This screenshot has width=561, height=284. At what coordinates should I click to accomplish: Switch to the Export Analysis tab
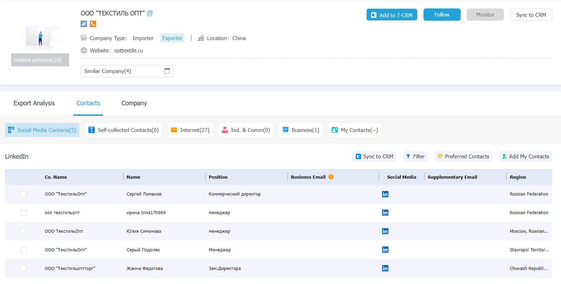[x=34, y=103]
